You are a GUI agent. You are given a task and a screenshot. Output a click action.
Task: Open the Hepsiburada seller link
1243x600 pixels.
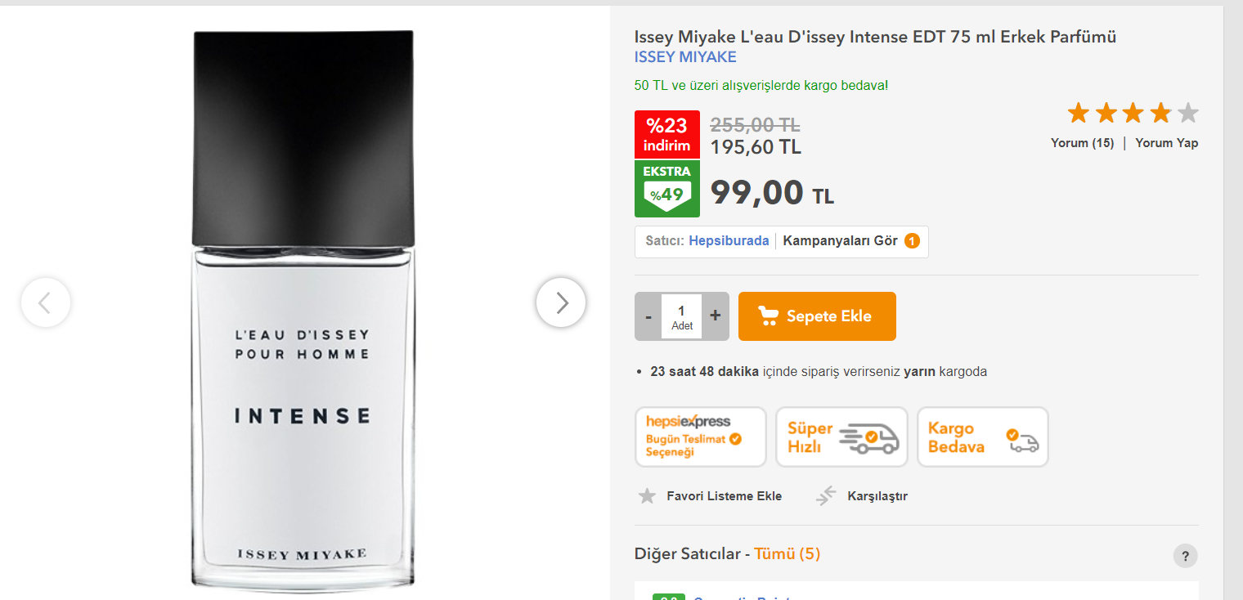[x=729, y=241]
